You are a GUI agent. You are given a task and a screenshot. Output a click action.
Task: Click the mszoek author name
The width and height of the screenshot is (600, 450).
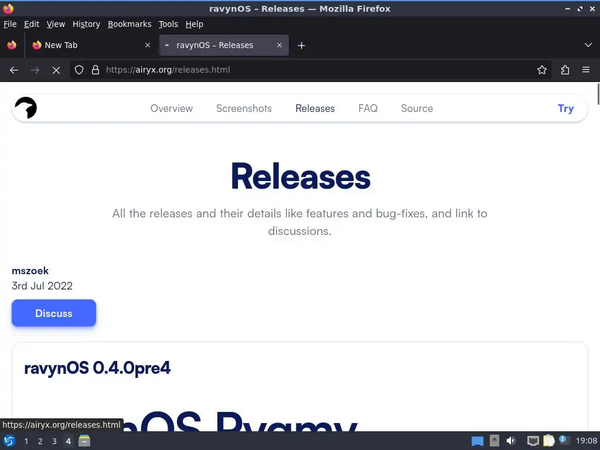click(x=30, y=271)
